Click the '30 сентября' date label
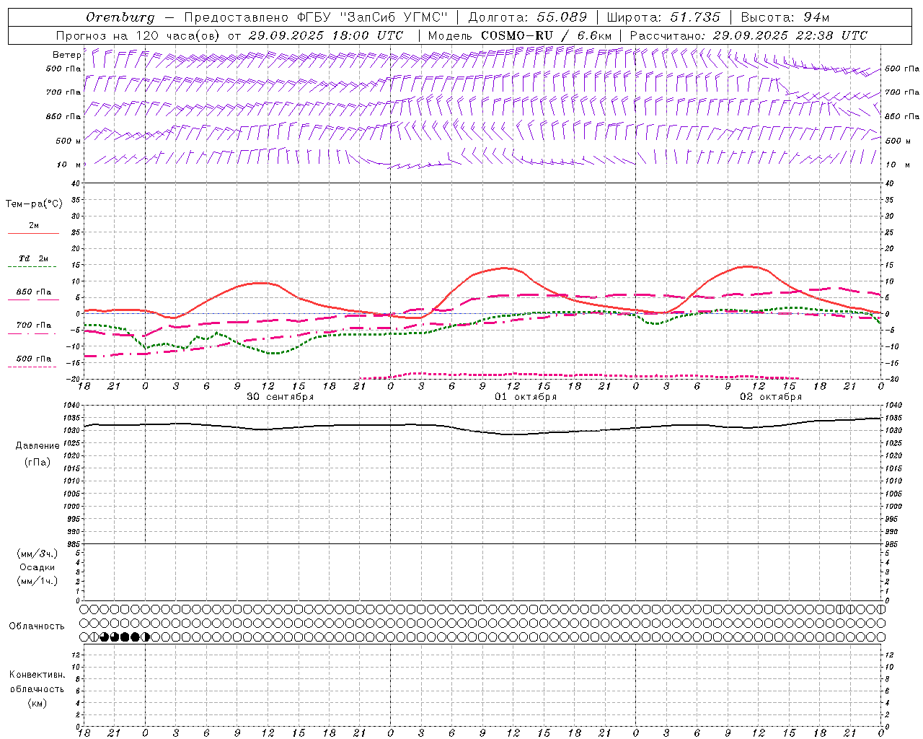Image resolution: width=923 pixels, height=739 pixels. coord(281,397)
